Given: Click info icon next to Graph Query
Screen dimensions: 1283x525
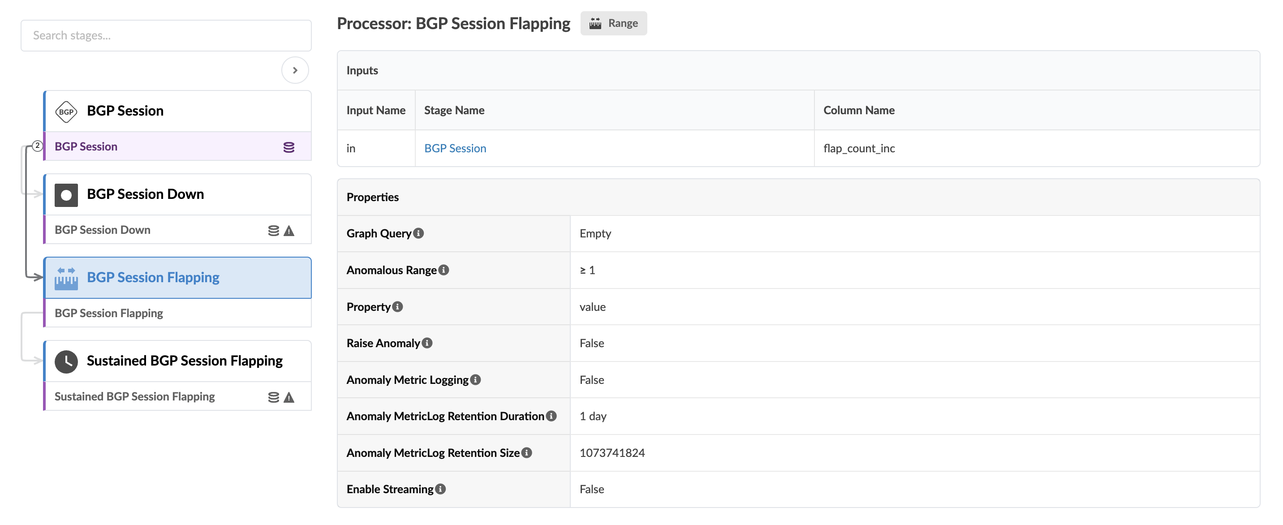Looking at the screenshot, I should click(x=418, y=233).
